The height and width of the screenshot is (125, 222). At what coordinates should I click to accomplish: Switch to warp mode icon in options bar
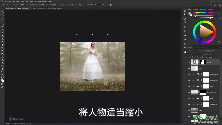[104, 5]
